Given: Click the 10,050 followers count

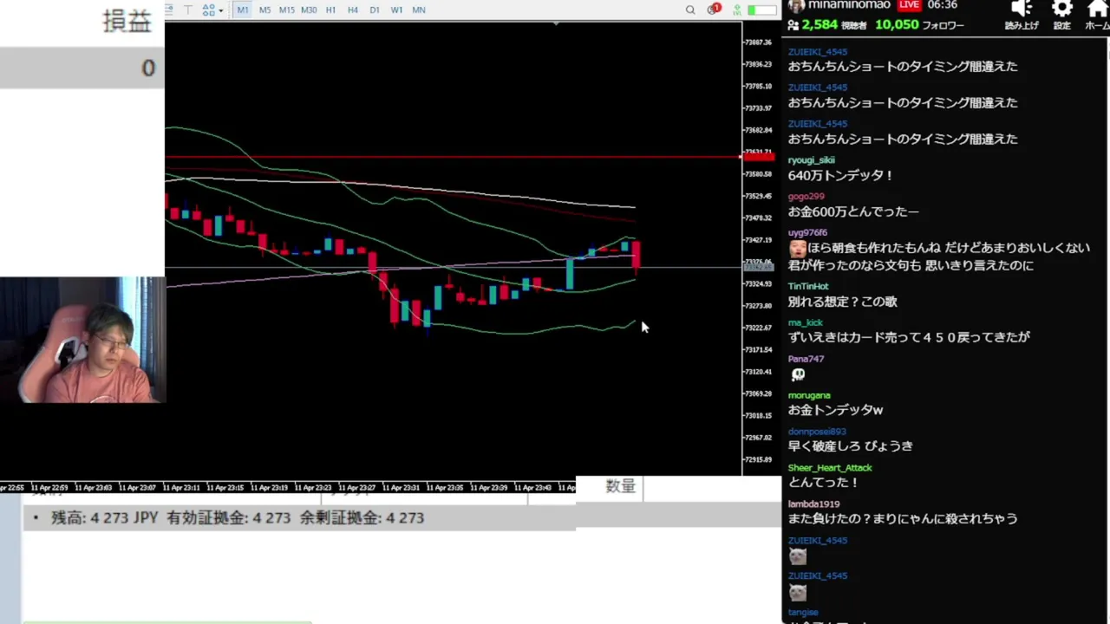Looking at the screenshot, I should (x=897, y=24).
